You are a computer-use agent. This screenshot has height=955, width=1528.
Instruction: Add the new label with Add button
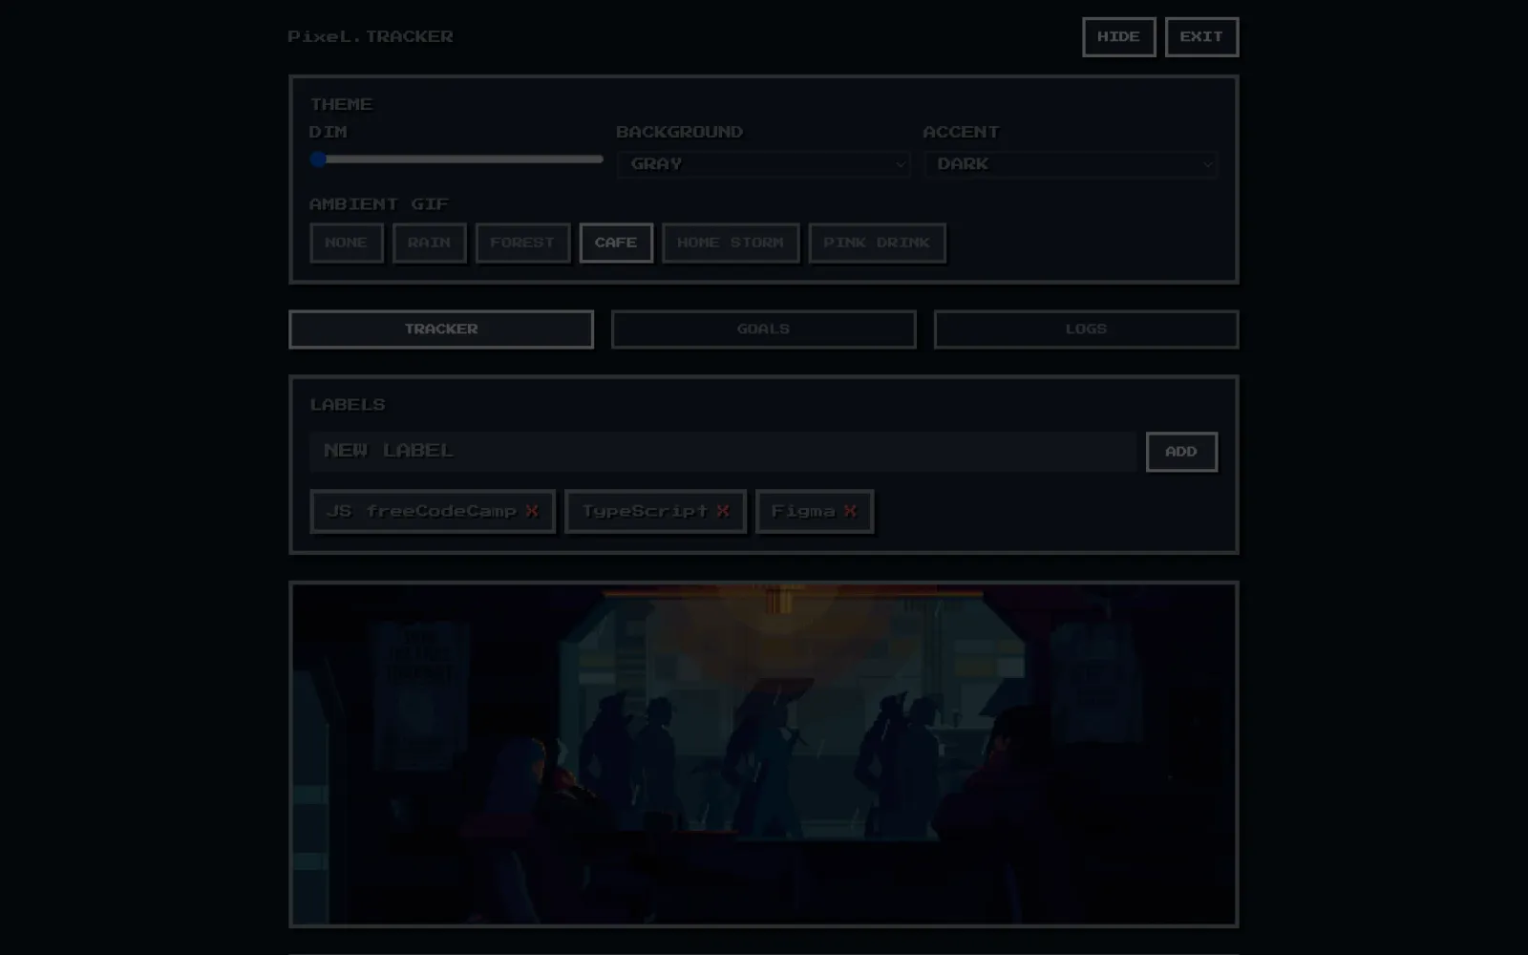tap(1181, 452)
